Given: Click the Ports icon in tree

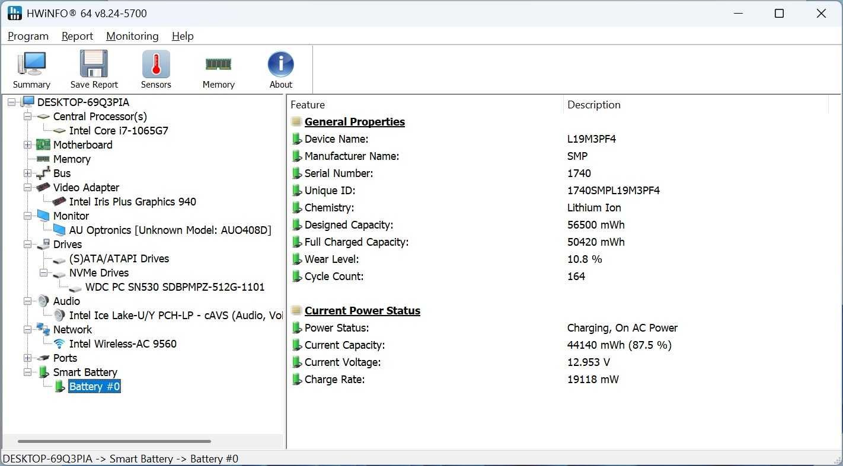Looking at the screenshot, I should point(43,358).
